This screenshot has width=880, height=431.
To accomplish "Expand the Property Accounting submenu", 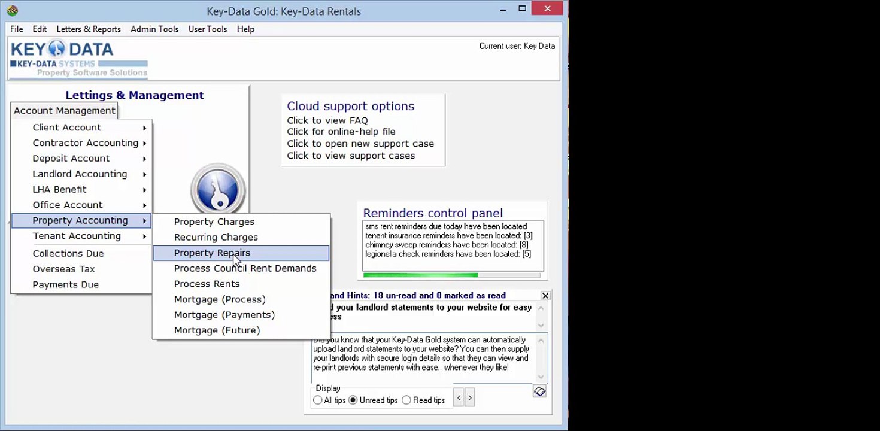I will pos(81,221).
